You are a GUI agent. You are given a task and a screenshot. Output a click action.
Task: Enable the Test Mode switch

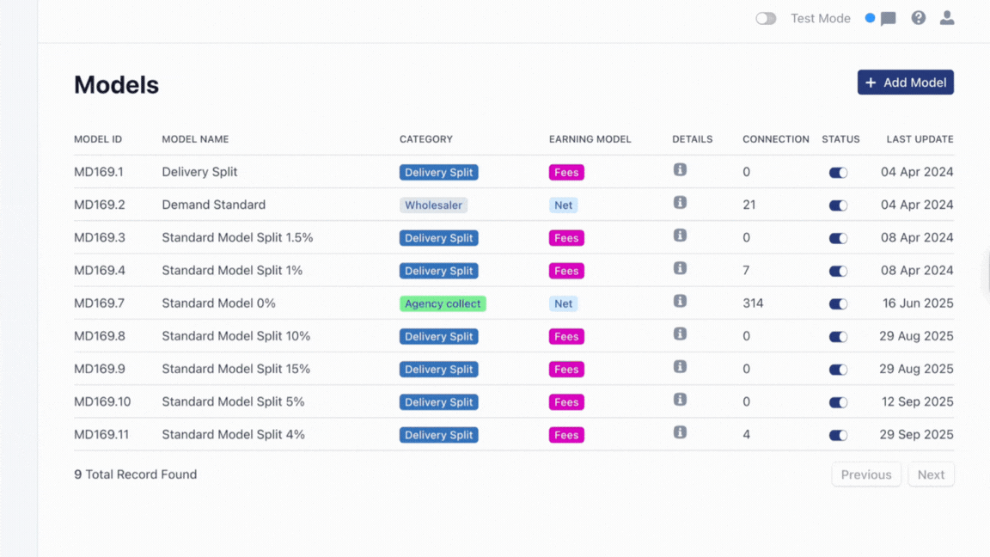pos(766,19)
